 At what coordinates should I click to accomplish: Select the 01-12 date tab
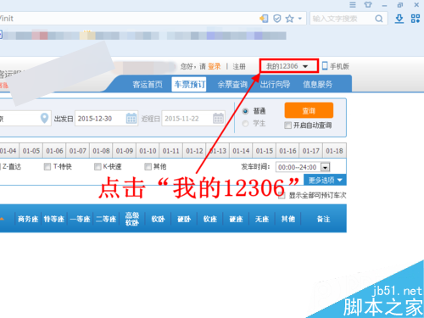[194, 151]
